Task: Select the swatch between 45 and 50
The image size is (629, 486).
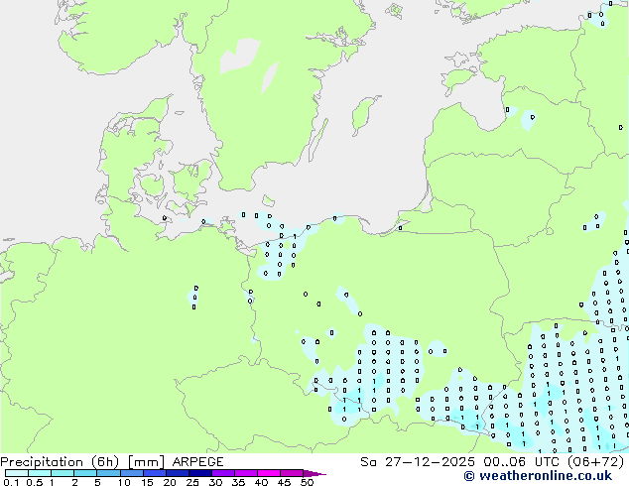Action: click(x=292, y=473)
